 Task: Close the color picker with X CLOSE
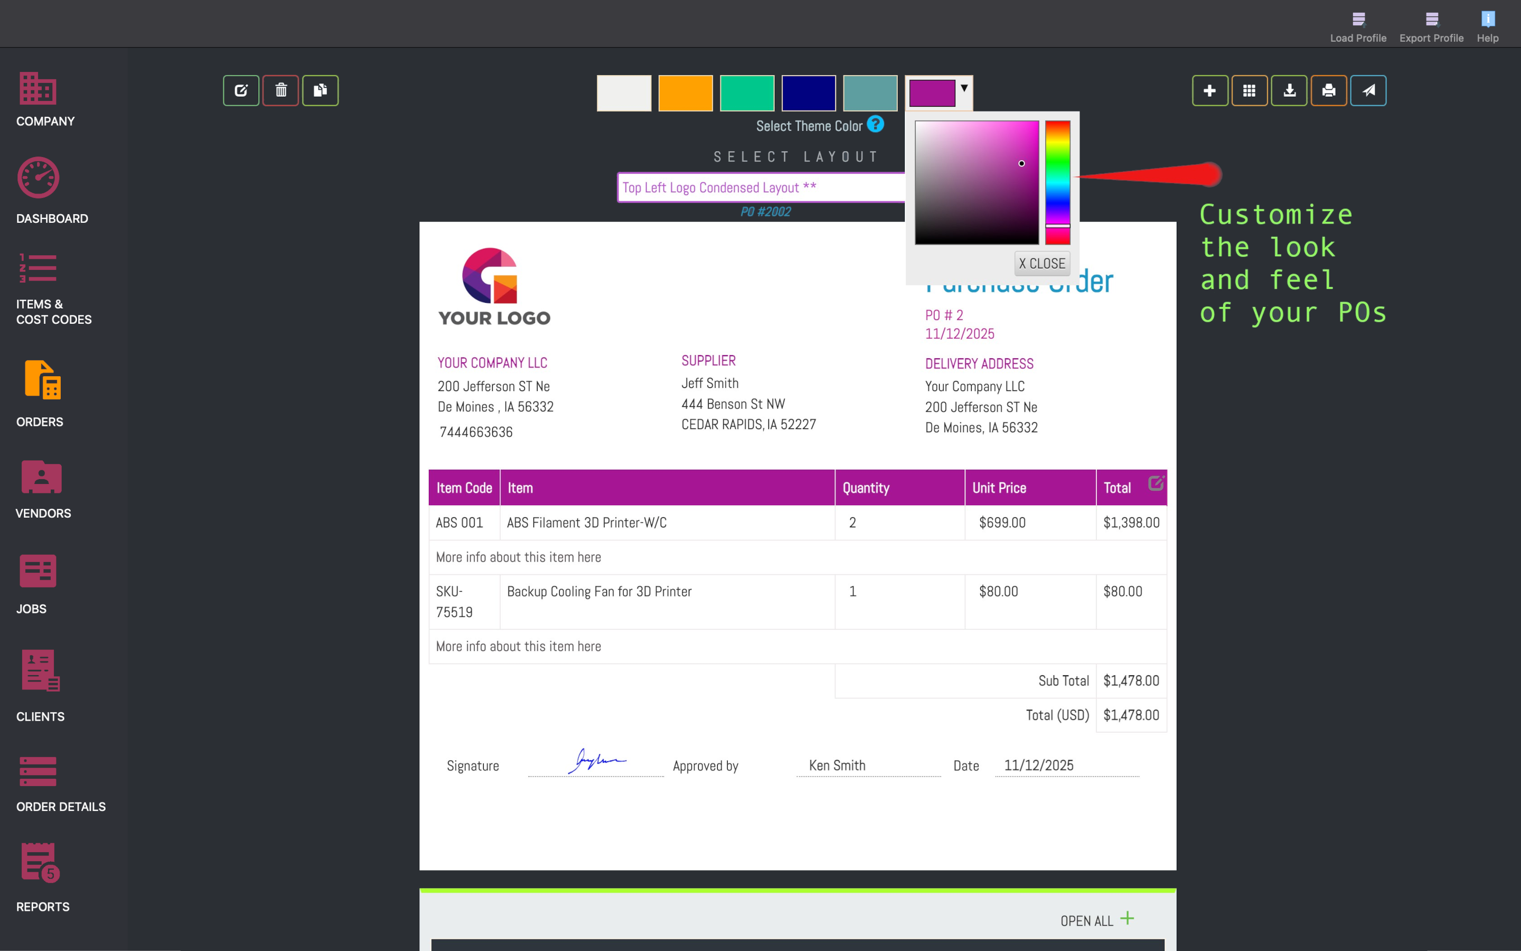pyautogui.click(x=1042, y=264)
